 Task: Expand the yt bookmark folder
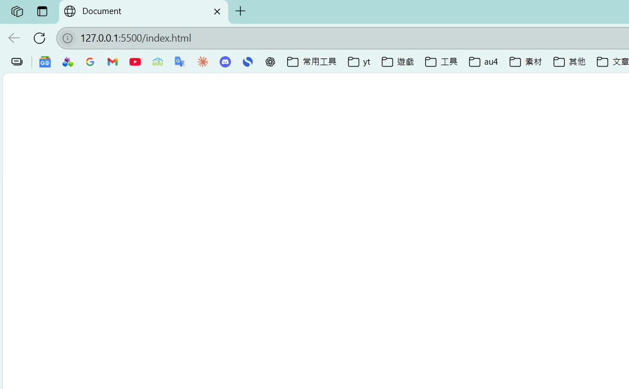click(x=359, y=62)
